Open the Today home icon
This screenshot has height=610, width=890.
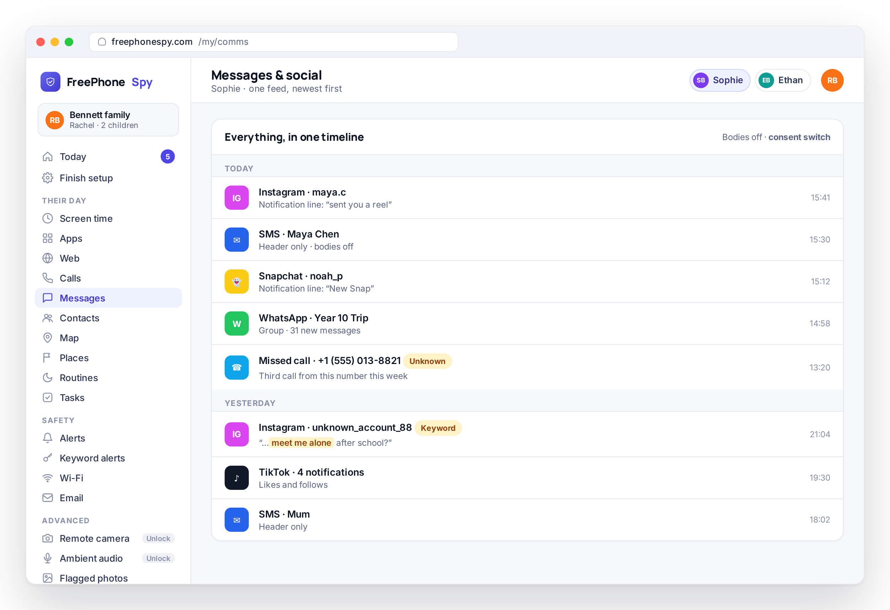tap(48, 157)
